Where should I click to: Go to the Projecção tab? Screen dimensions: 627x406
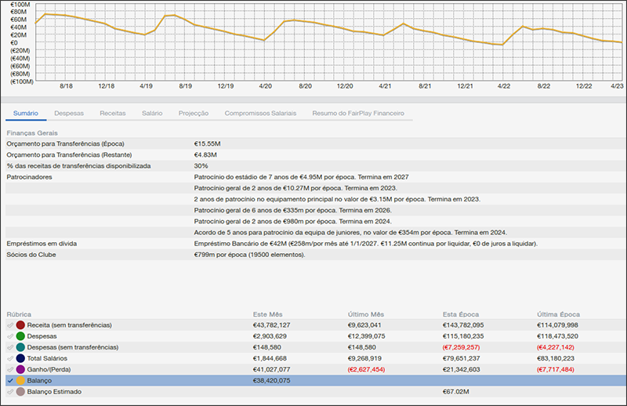click(193, 114)
